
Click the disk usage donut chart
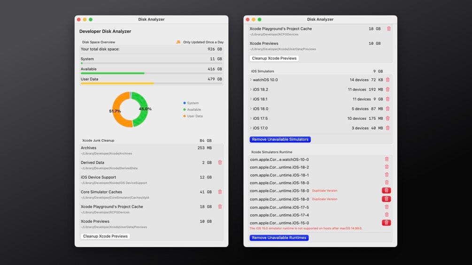[x=131, y=109]
